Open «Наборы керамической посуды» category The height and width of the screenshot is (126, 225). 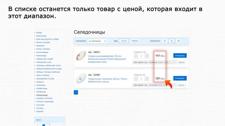[49, 69]
